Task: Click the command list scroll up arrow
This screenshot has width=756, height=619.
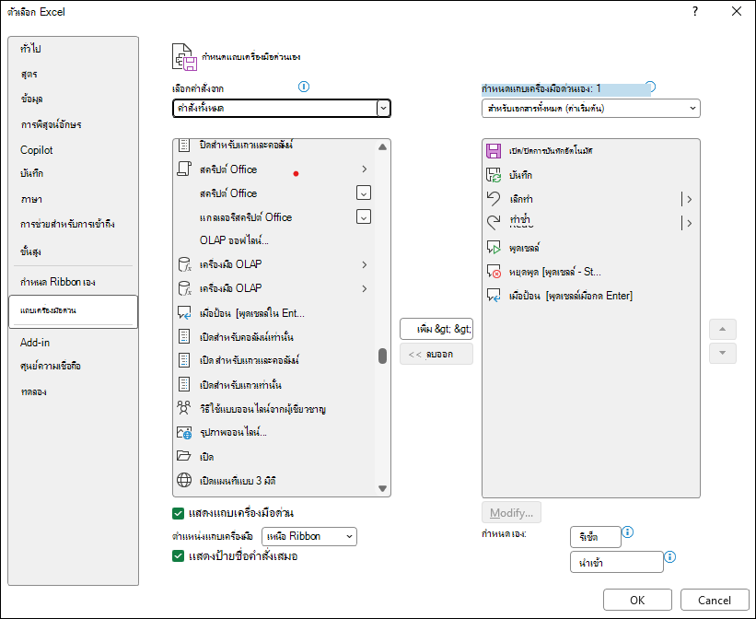Action: click(x=382, y=147)
